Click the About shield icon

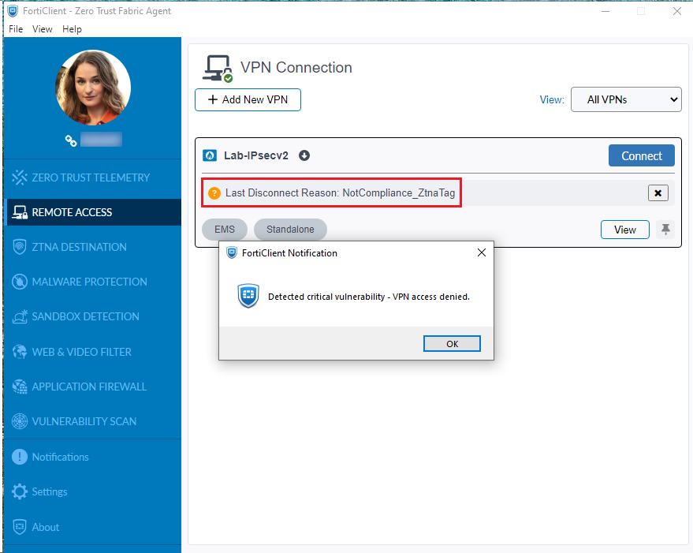click(20, 527)
